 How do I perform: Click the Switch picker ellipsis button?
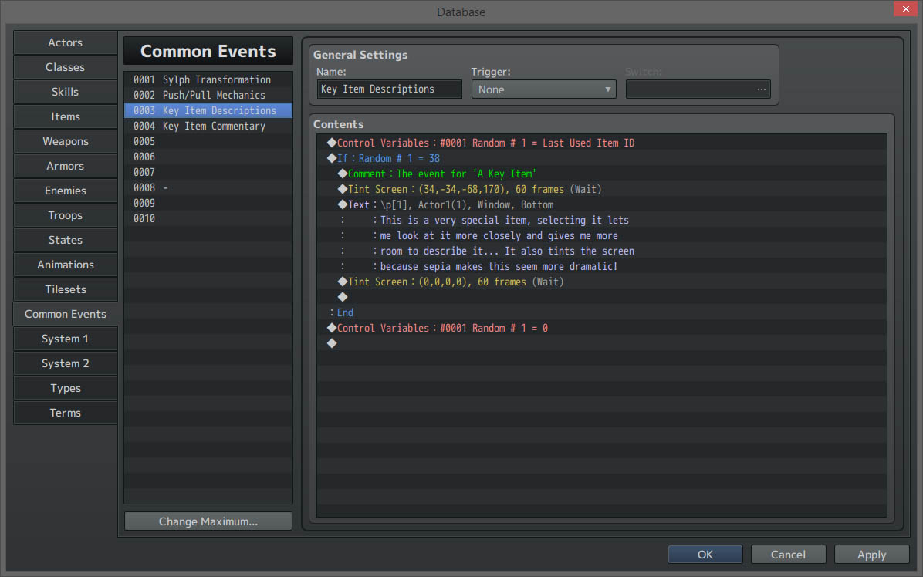tap(761, 89)
